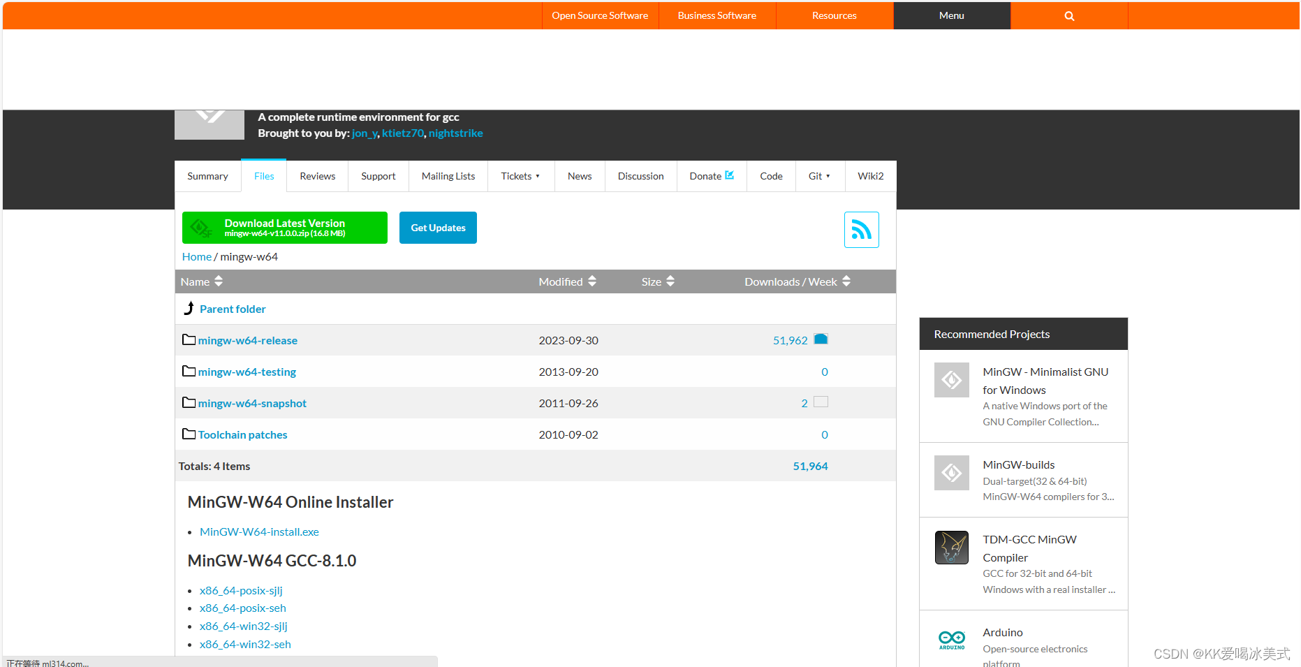The width and height of the screenshot is (1301, 667).
Task: Sort files by Modified column arrows
Action: [592, 281]
